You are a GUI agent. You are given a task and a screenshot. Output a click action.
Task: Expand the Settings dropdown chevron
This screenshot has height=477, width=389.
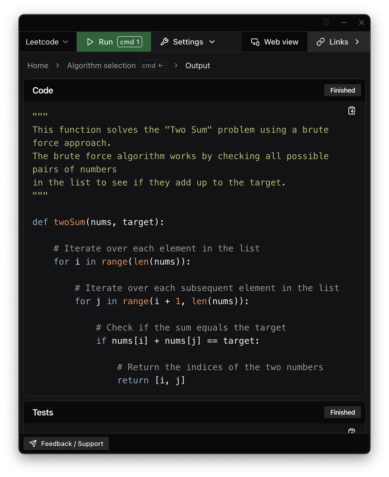(212, 42)
